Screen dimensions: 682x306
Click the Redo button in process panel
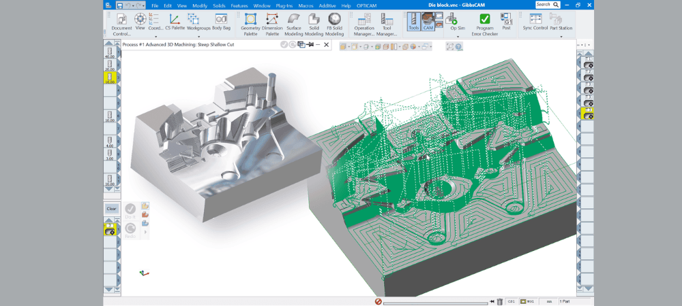(130, 230)
